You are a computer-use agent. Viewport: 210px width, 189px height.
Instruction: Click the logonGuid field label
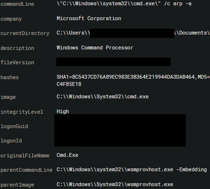[x=14, y=126]
